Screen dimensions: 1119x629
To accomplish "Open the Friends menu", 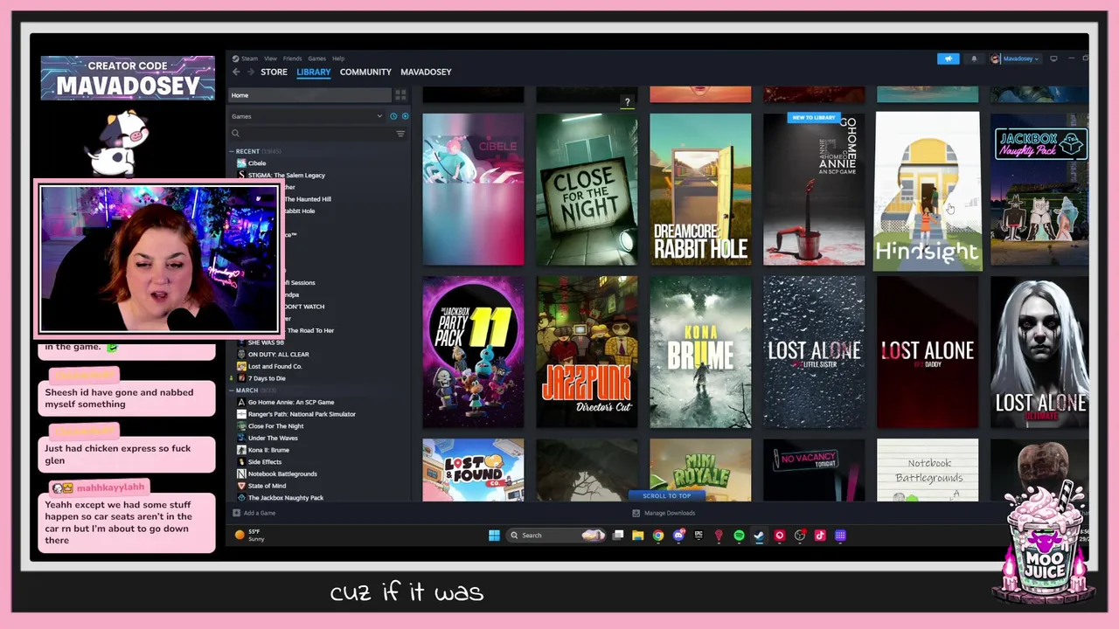I will click(x=292, y=59).
